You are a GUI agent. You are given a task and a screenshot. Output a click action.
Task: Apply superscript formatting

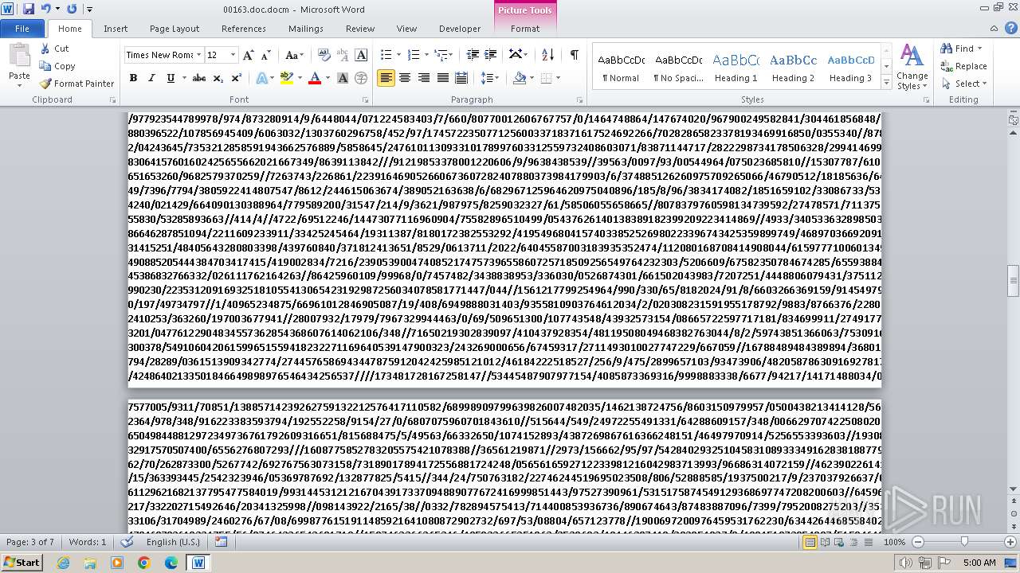tap(236, 78)
